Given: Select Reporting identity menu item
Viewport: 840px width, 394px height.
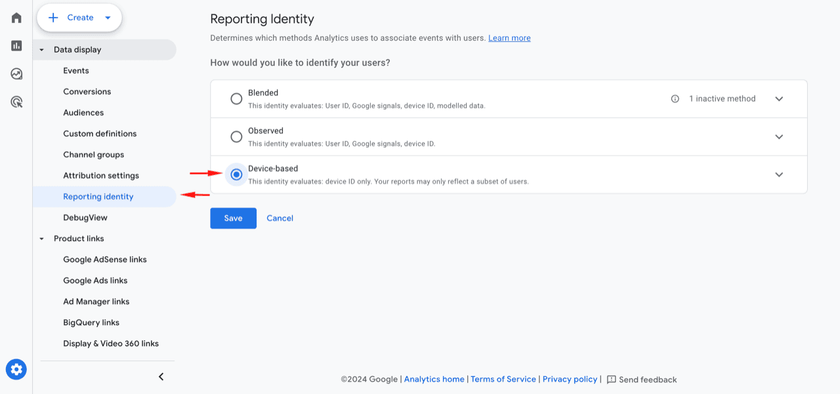Looking at the screenshot, I should 104,197.
